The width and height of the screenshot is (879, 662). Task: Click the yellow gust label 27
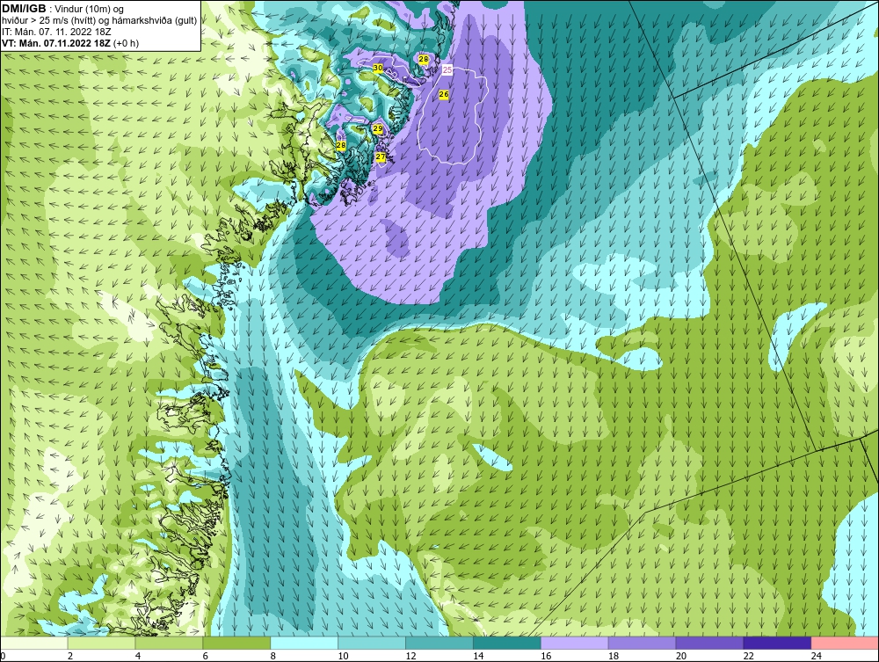381,156
